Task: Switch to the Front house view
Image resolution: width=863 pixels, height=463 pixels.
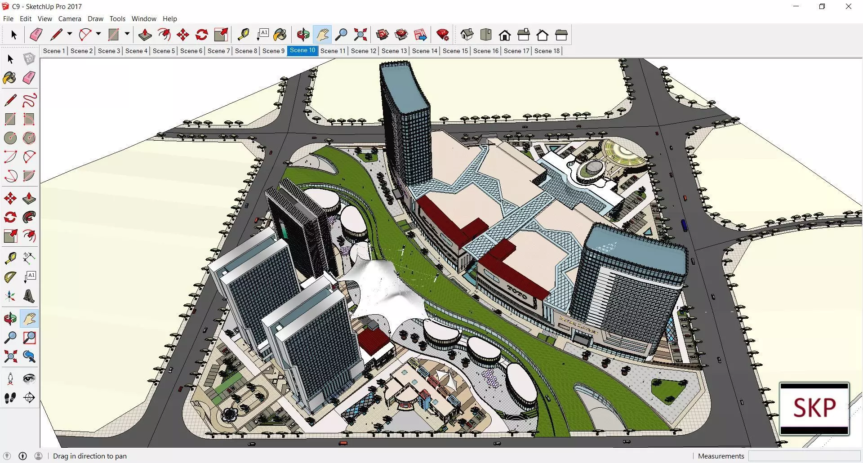Action: [505, 35]
